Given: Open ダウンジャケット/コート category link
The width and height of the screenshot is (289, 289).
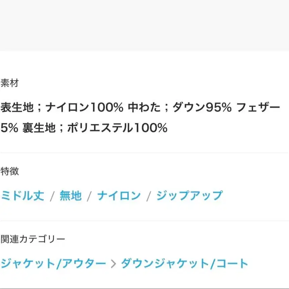Looking at the screenshot, I should click(184, 263).
